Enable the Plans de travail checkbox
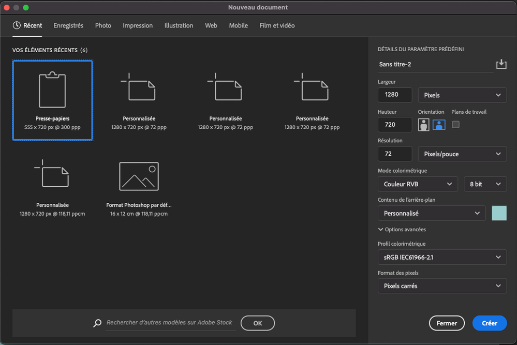 (455, 125)
